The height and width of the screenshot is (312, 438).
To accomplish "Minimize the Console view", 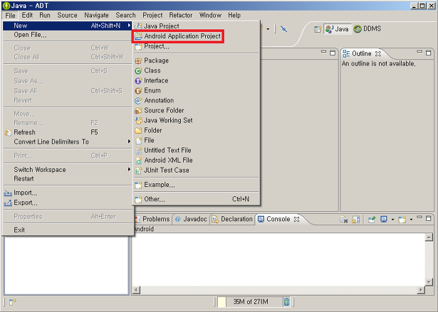I will [419, 217].
